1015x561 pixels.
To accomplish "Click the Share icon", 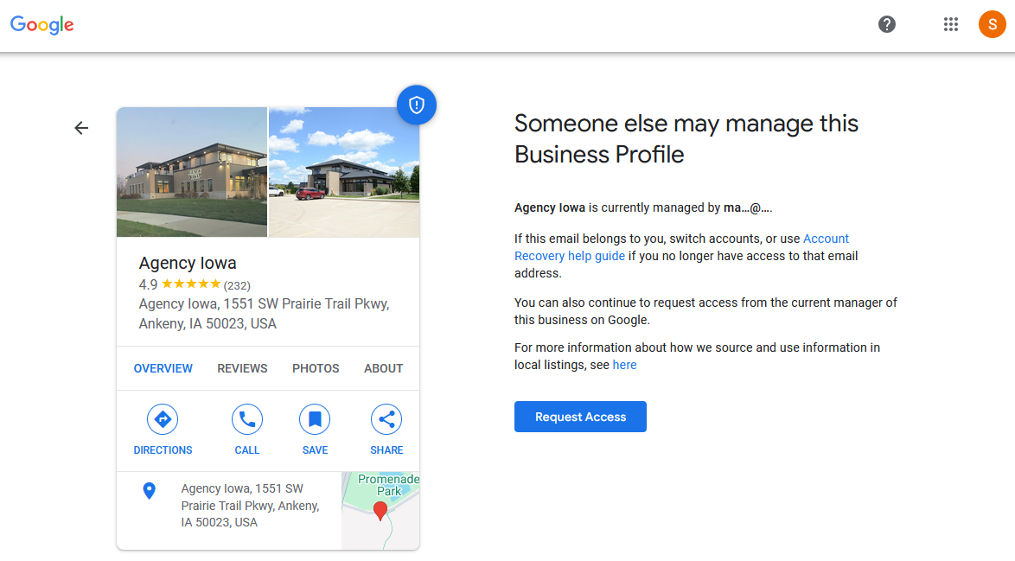I will [386, 419].
